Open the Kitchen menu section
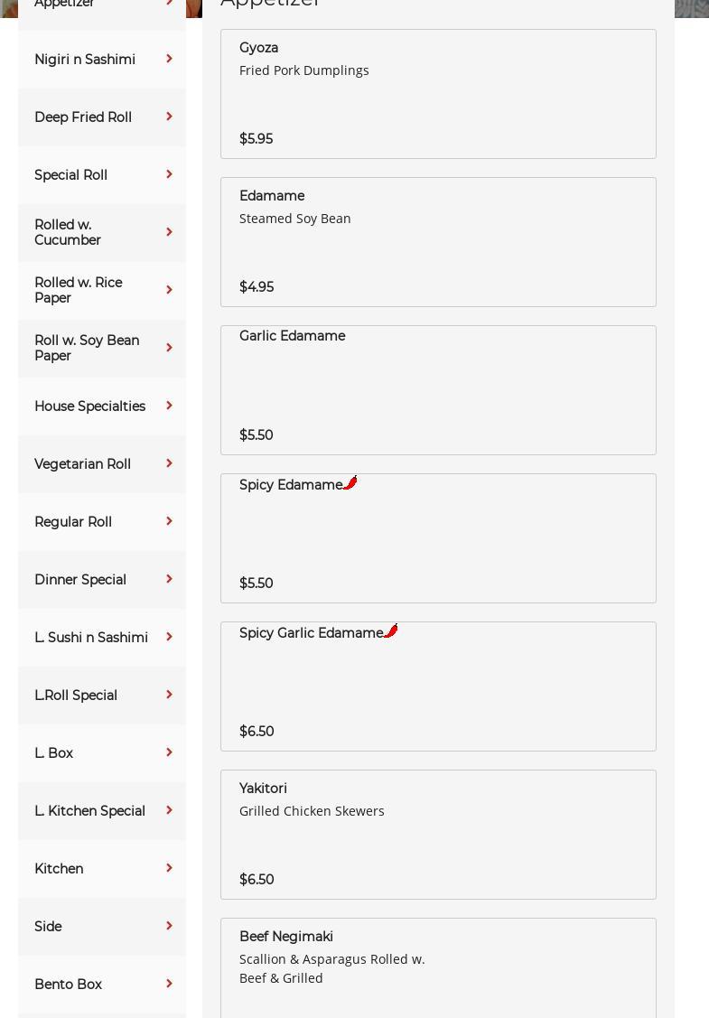Image resolution: width=709 pixels, height=1018 pixels. (59, 869)
